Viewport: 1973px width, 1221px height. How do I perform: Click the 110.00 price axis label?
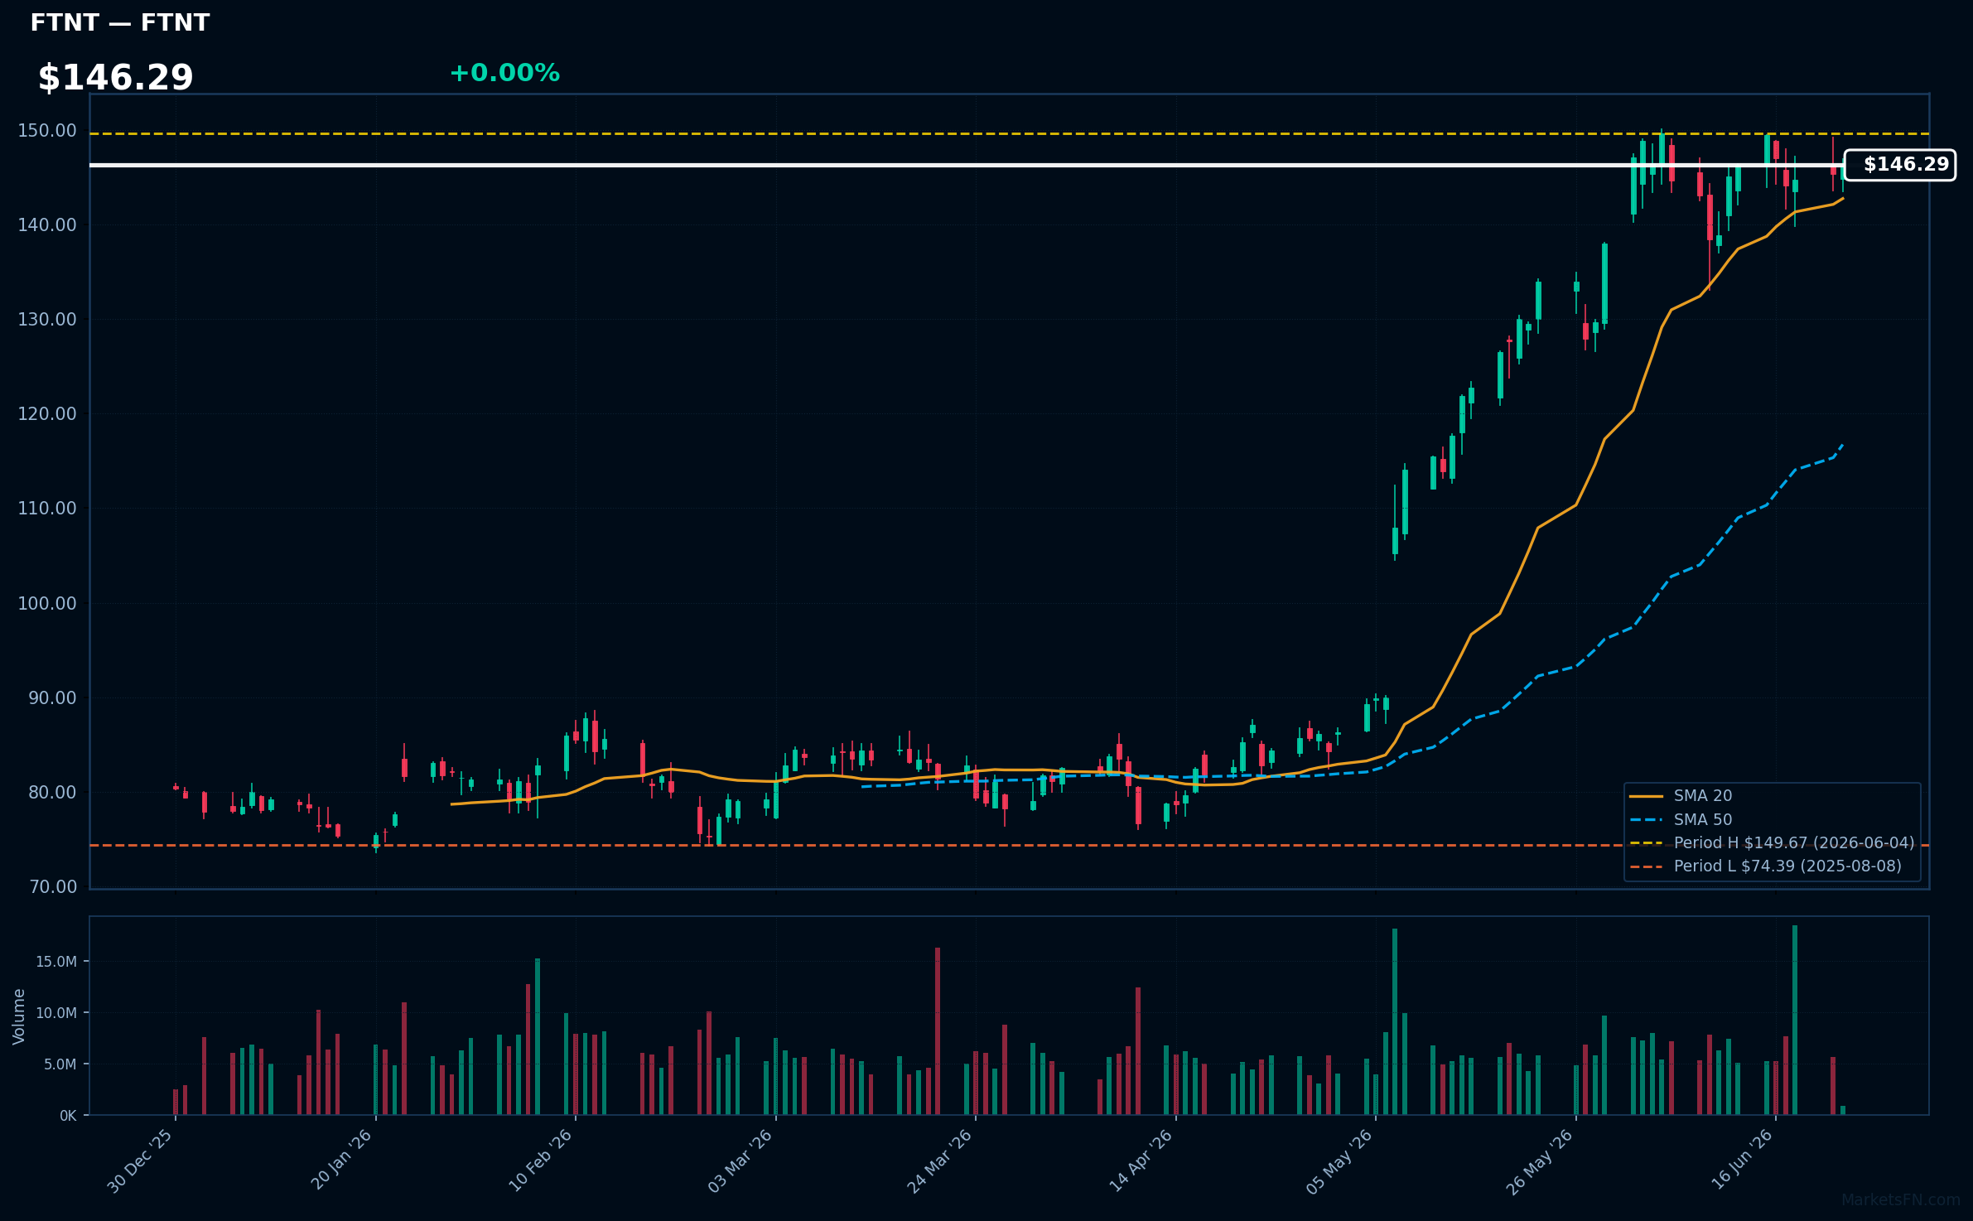coord(47,509)
